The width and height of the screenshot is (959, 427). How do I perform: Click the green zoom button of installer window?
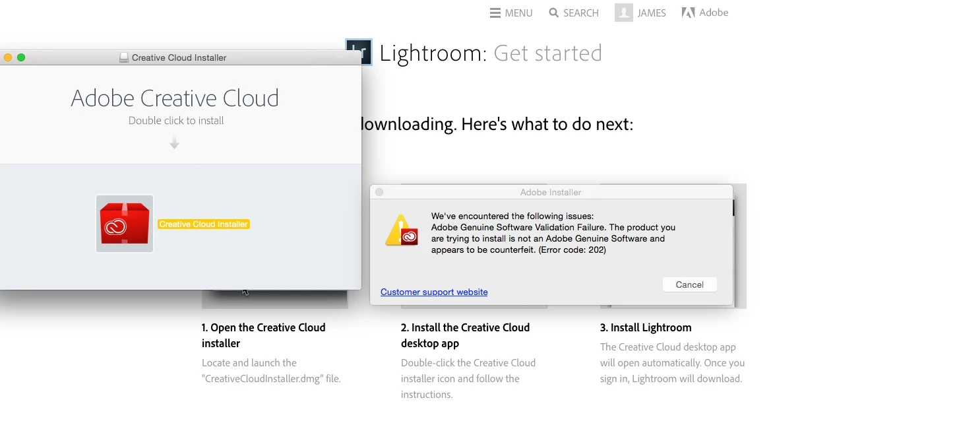point(21,57)
